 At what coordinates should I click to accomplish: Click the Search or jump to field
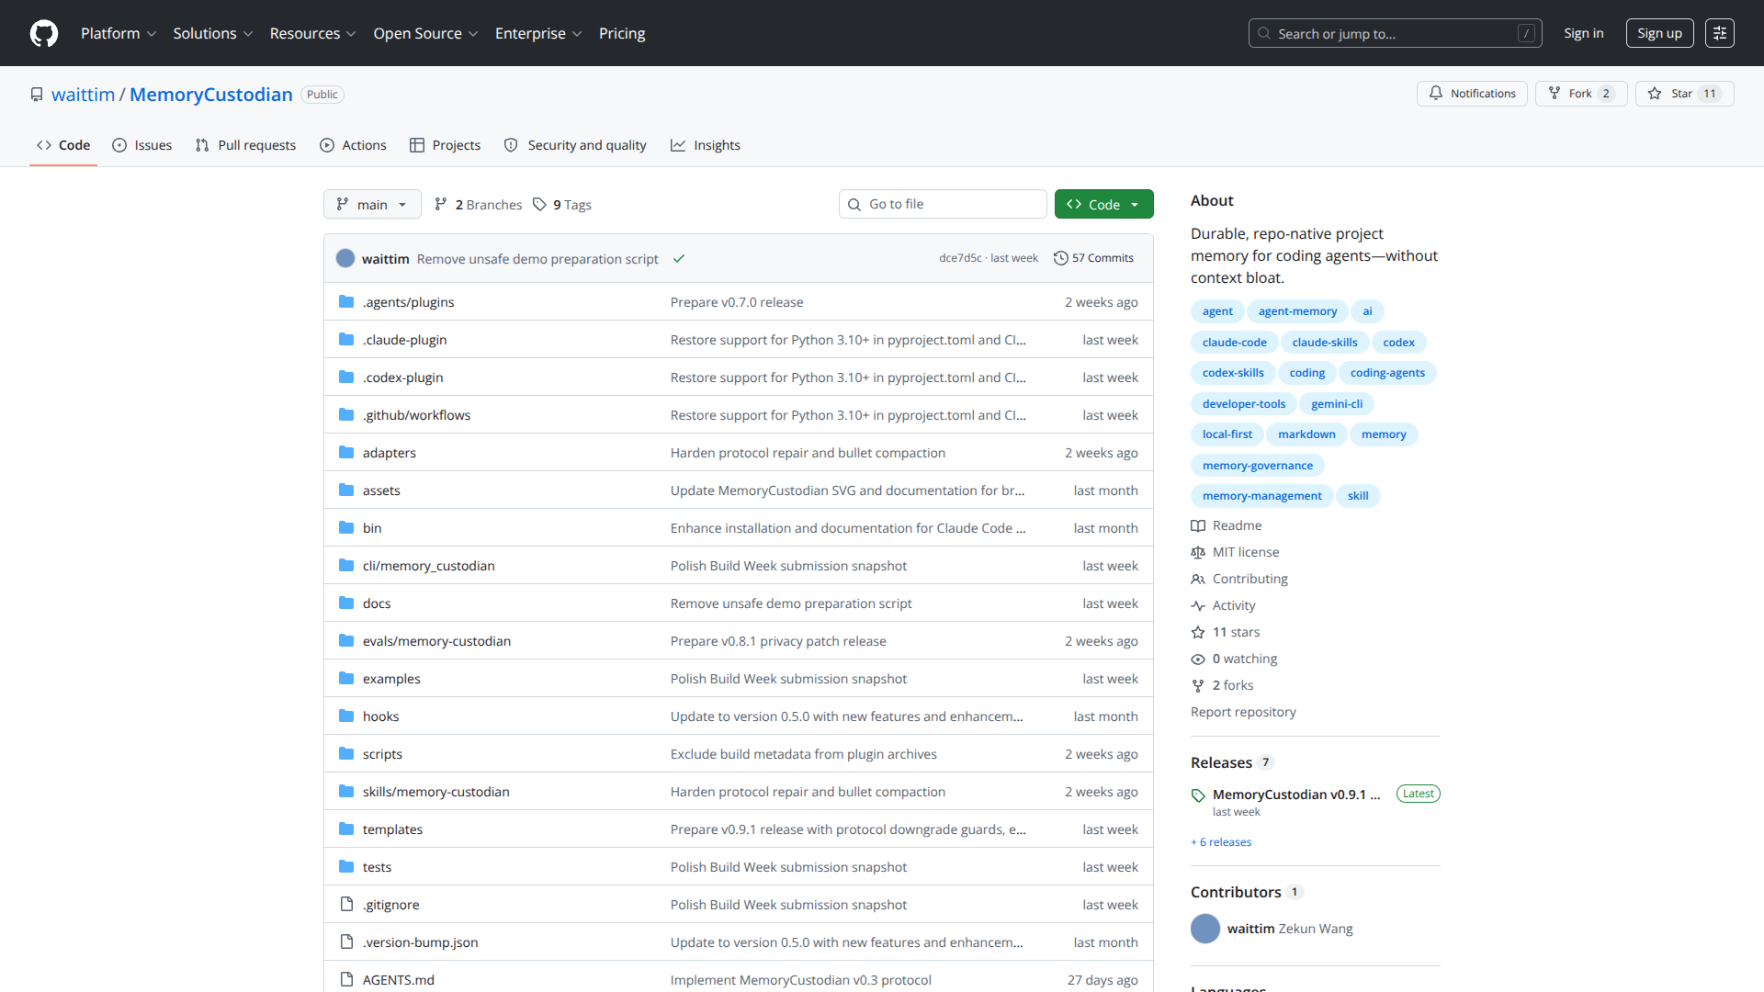tap(1395, 33)
